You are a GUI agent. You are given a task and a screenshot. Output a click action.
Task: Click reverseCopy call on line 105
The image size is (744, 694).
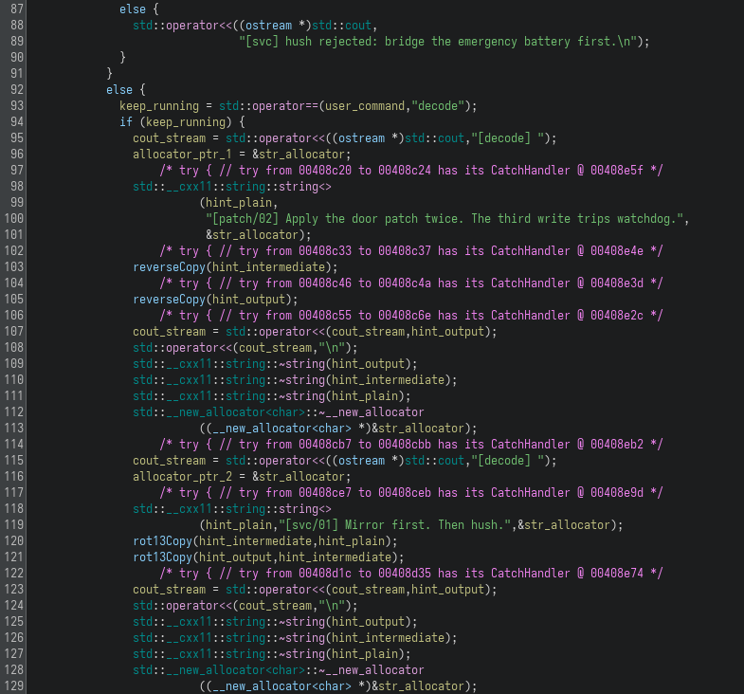pyautogui.click(x=169, y=299)
